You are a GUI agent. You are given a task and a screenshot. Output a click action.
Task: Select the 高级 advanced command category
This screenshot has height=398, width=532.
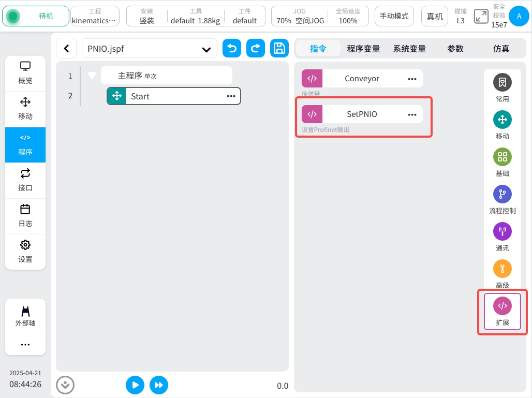[502, 273]
